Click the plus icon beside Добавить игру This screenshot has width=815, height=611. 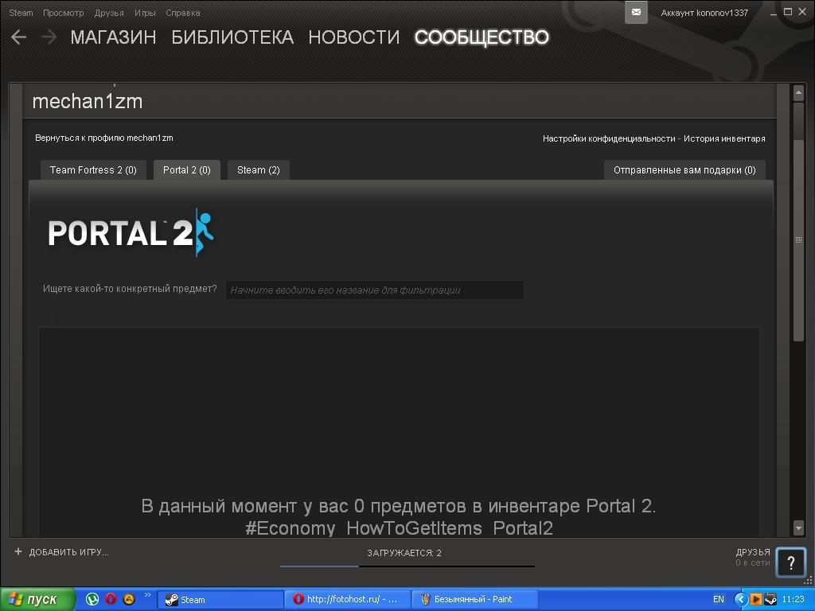pos(18,551)
